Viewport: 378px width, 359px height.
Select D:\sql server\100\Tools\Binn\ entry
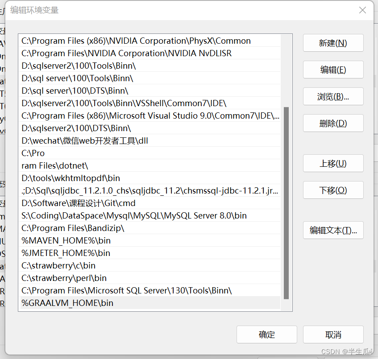click(150, 78)
